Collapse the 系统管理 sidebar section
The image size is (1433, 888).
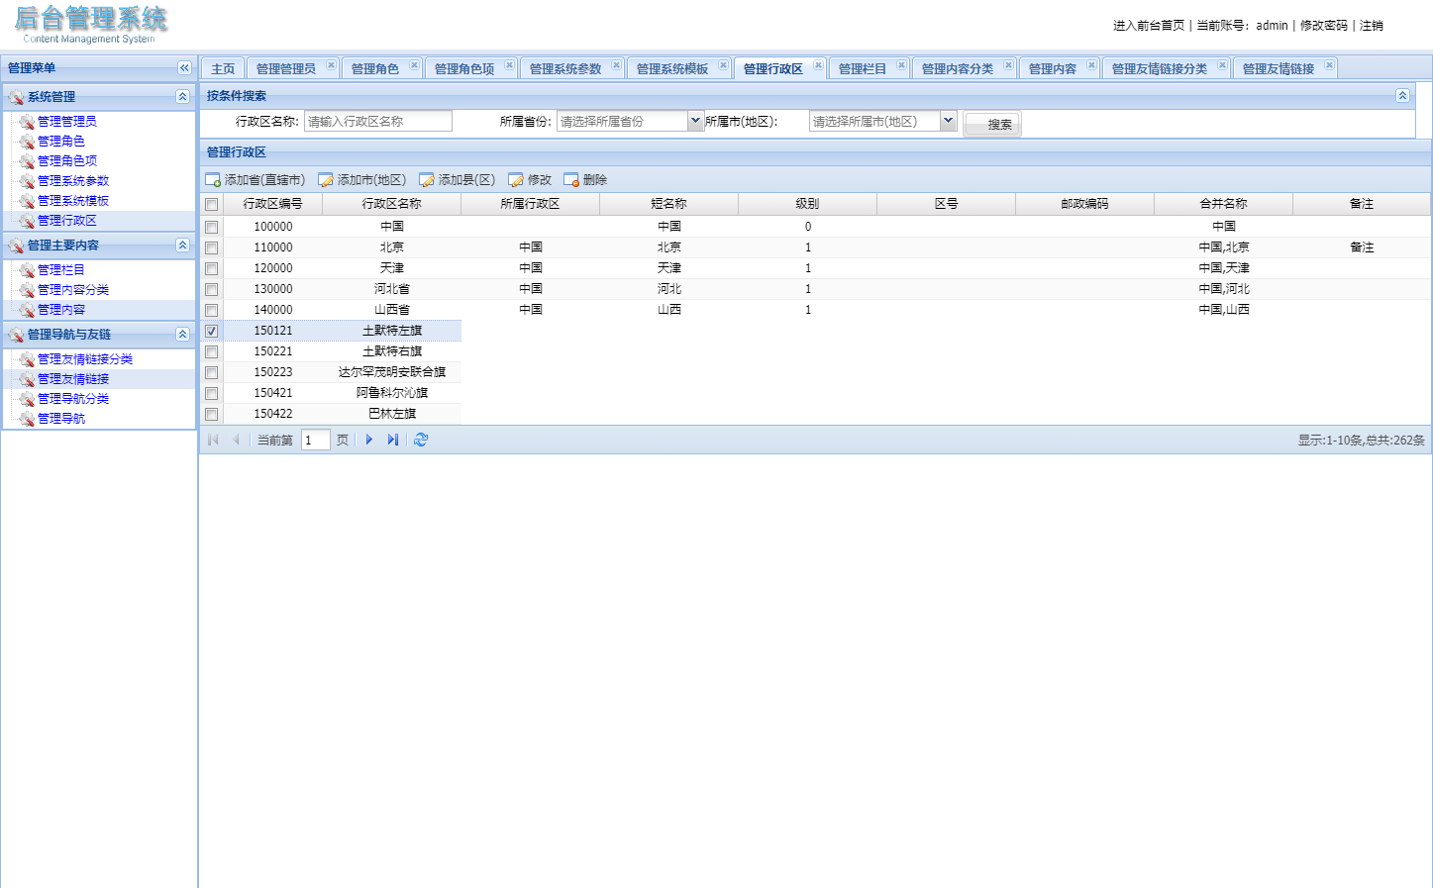pyautogui.click(x=181, y=96)
